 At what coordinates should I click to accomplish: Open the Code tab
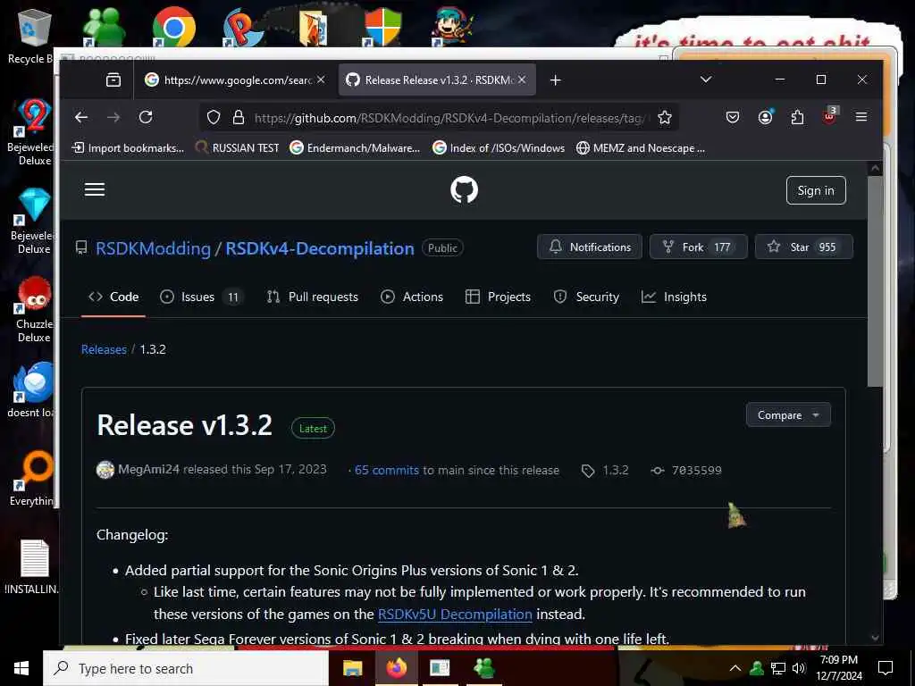coord(113,297)
